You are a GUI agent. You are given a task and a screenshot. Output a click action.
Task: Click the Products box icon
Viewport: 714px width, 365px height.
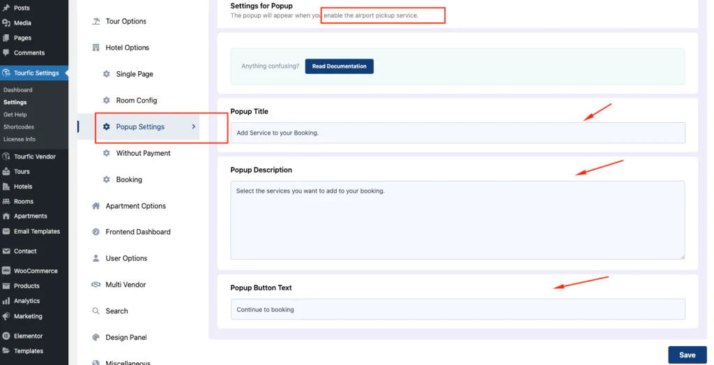[x=6, y=285]
